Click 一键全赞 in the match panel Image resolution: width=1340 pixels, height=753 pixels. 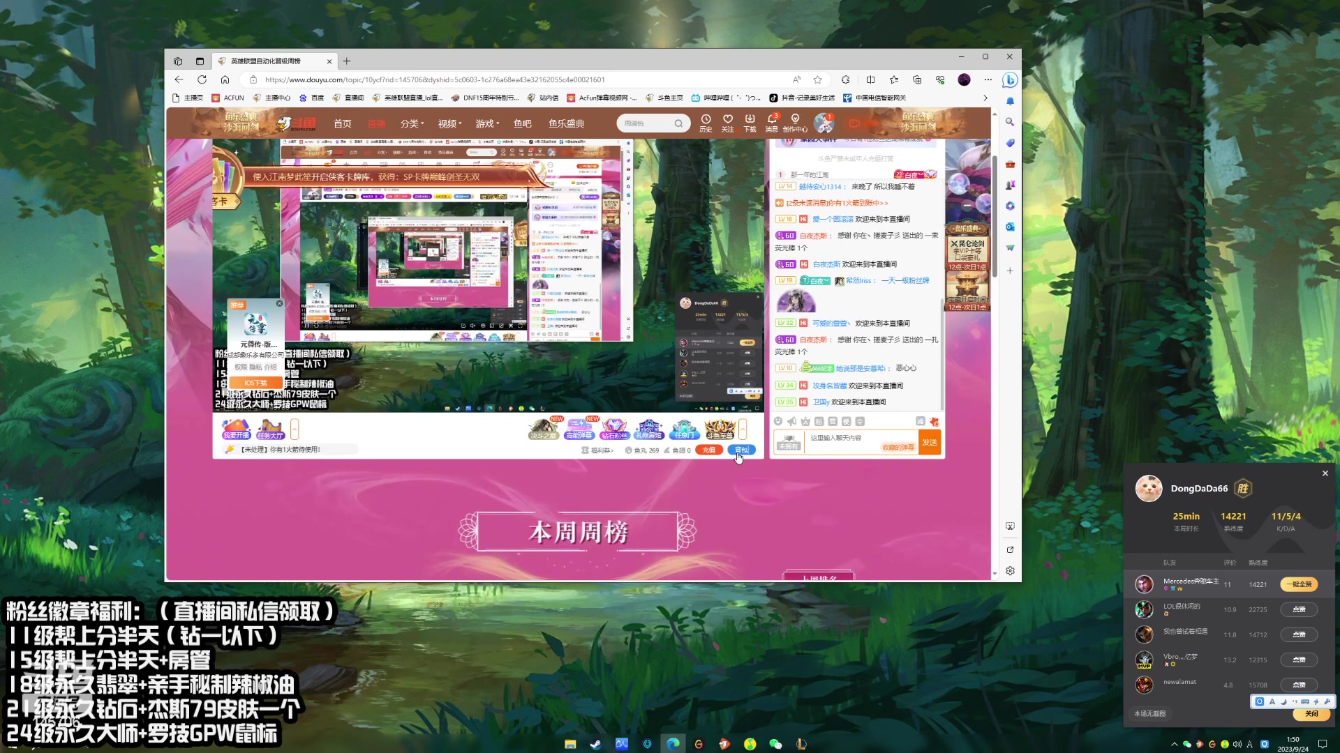[1299, 584]
